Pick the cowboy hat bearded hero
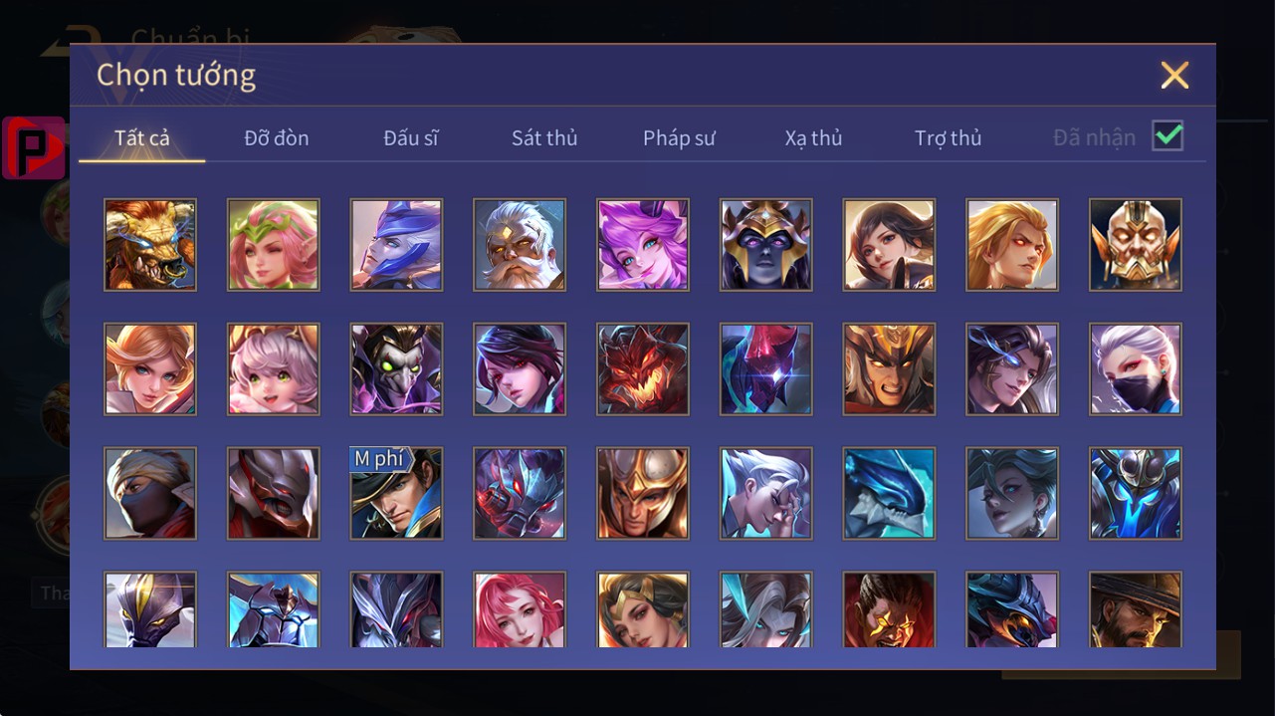 click(1136, 609)
